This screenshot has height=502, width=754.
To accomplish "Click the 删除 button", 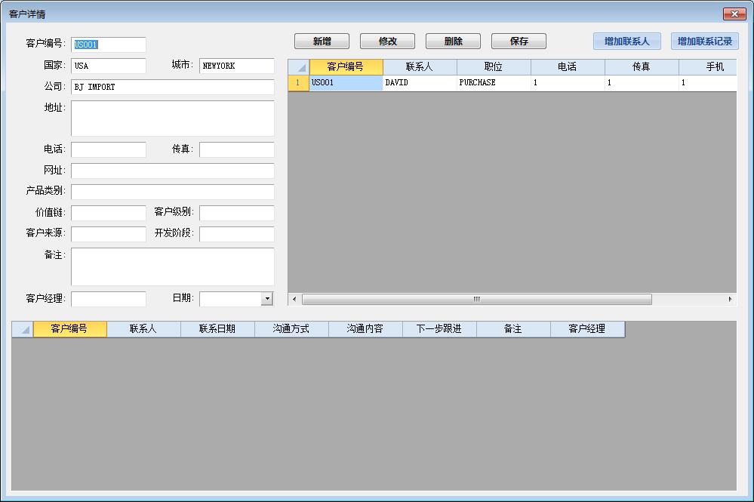I will 453,42.
